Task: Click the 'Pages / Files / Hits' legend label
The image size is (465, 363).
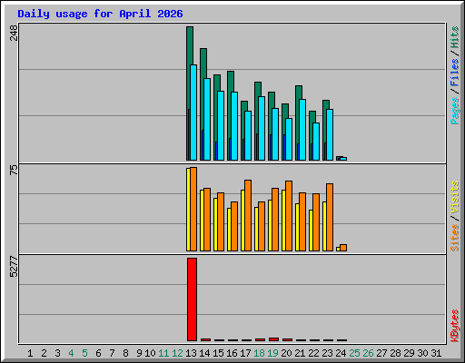Action: 455,75
